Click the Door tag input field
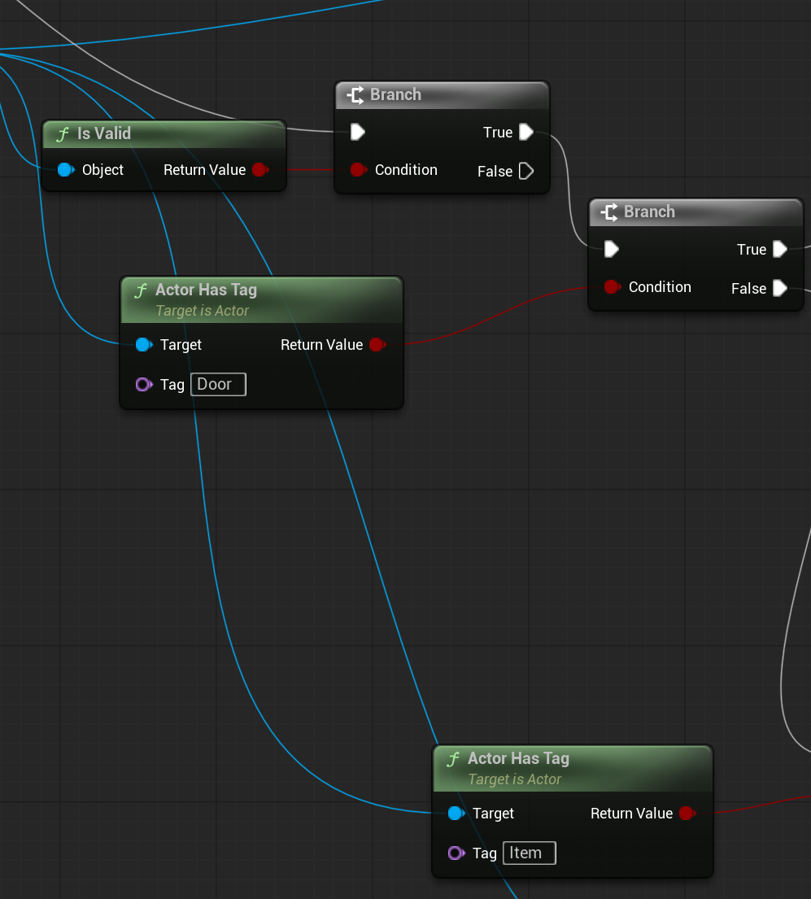Viewport: 811px width, 899px height. coord(218,384)
